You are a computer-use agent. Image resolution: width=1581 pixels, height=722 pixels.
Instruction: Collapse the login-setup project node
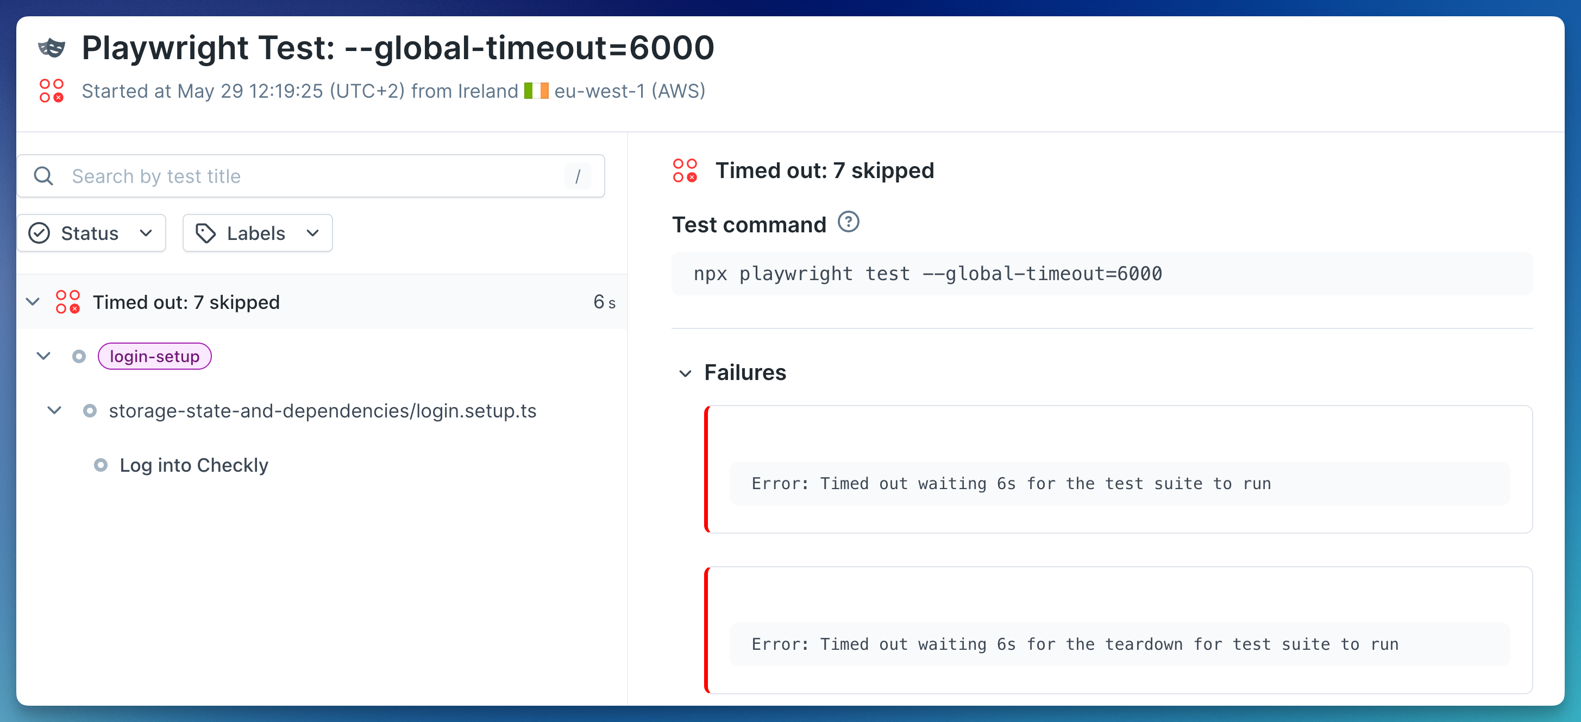[43, 356]
